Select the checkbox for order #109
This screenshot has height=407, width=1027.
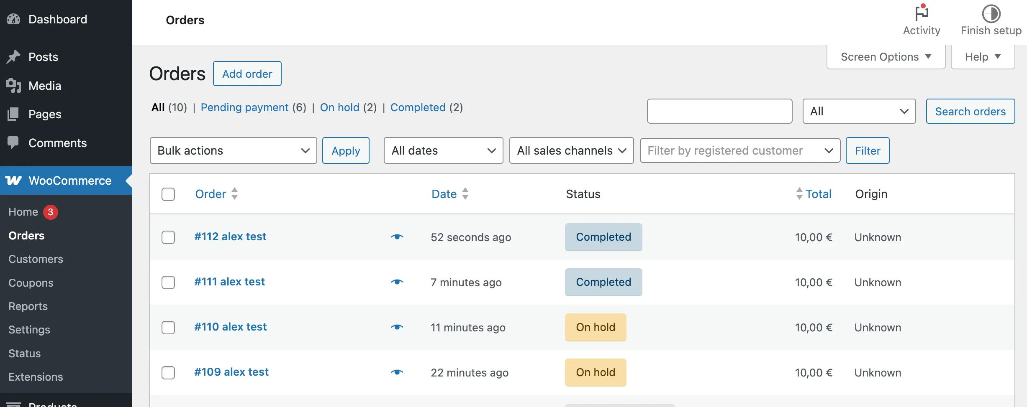(168, 373)
